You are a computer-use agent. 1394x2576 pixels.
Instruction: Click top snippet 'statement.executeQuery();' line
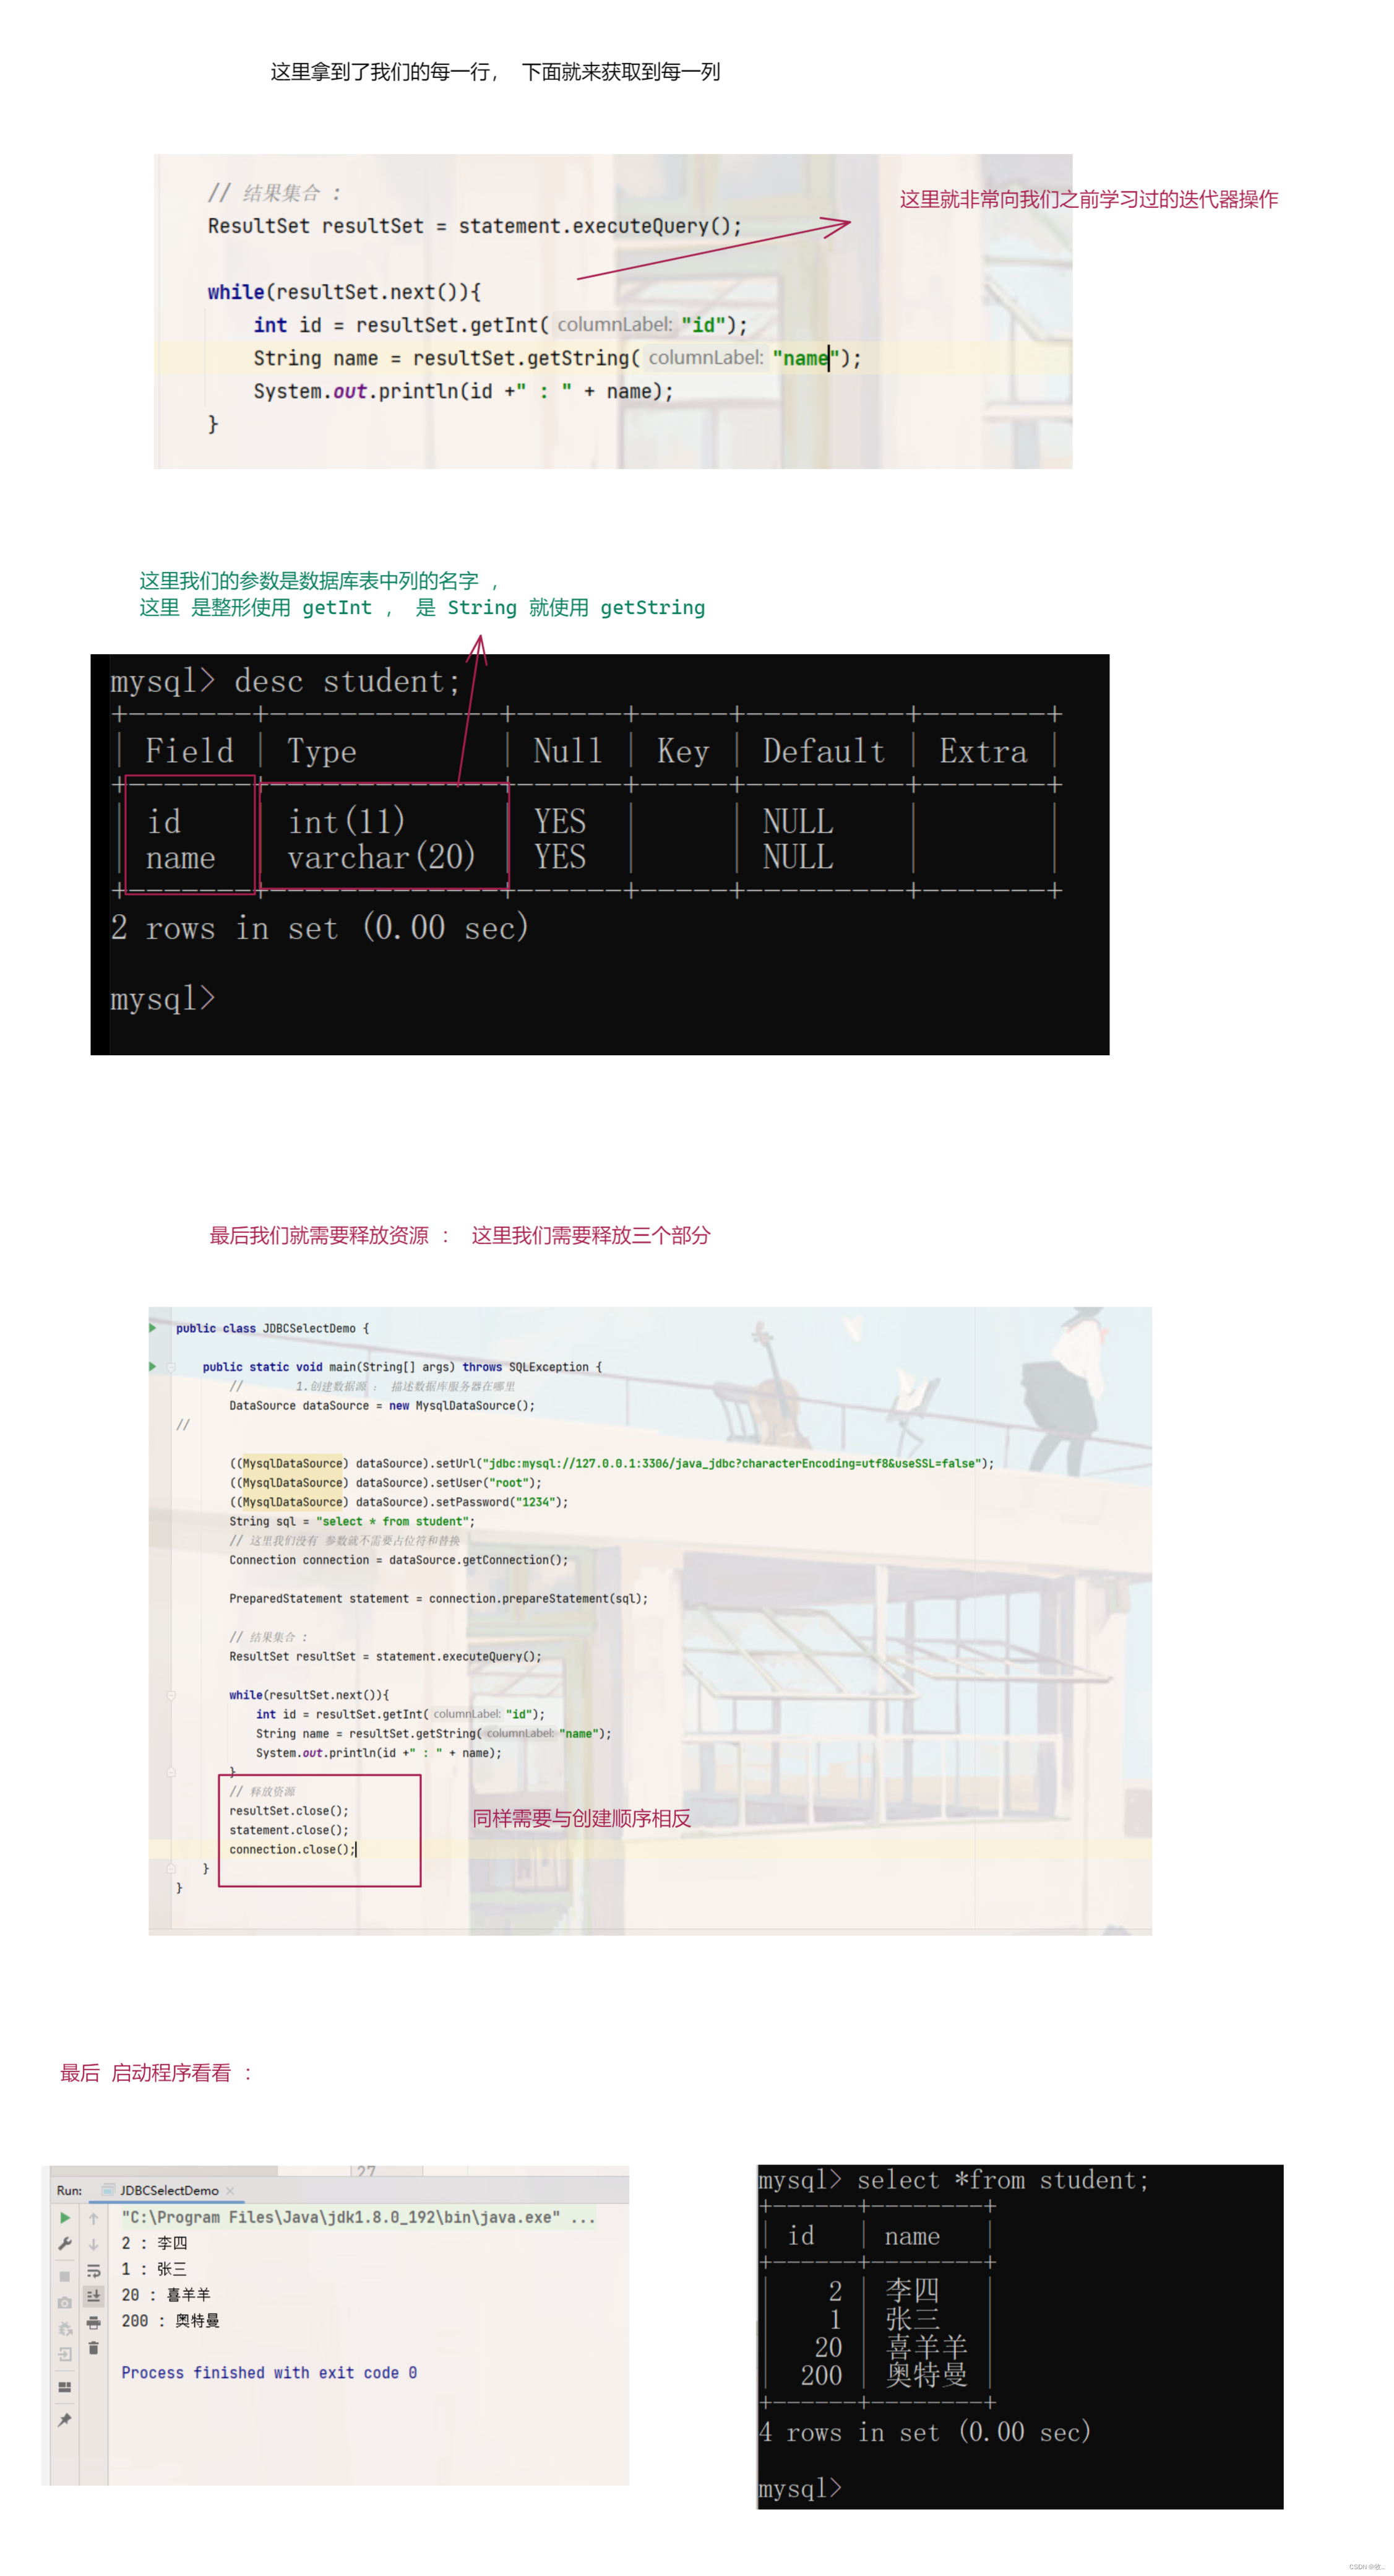click(475, 226)
